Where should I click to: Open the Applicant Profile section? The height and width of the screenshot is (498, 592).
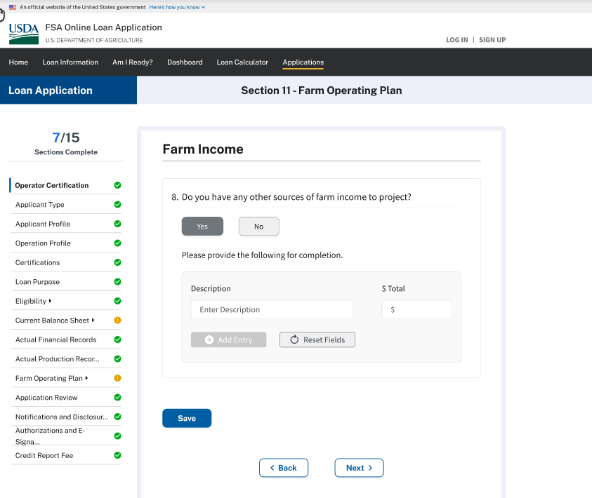click(43, 224)
